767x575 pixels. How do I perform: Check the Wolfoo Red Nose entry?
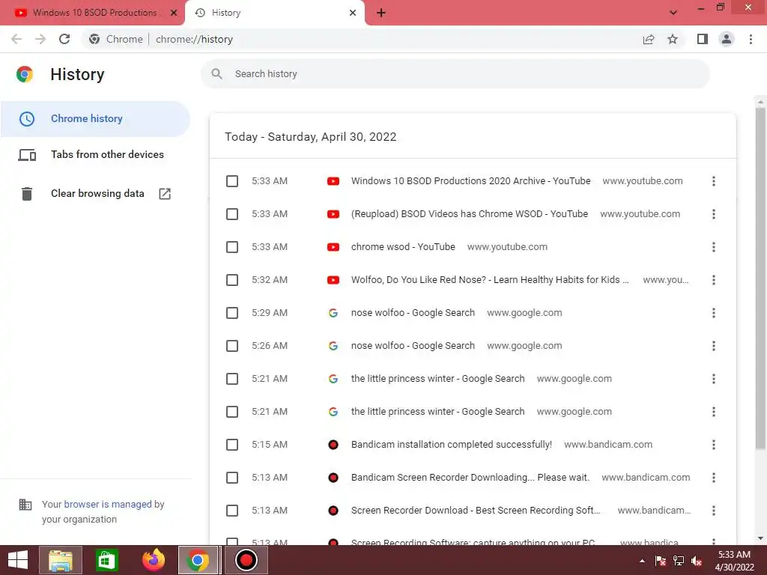pyautogui.click(x=232, y=280)
